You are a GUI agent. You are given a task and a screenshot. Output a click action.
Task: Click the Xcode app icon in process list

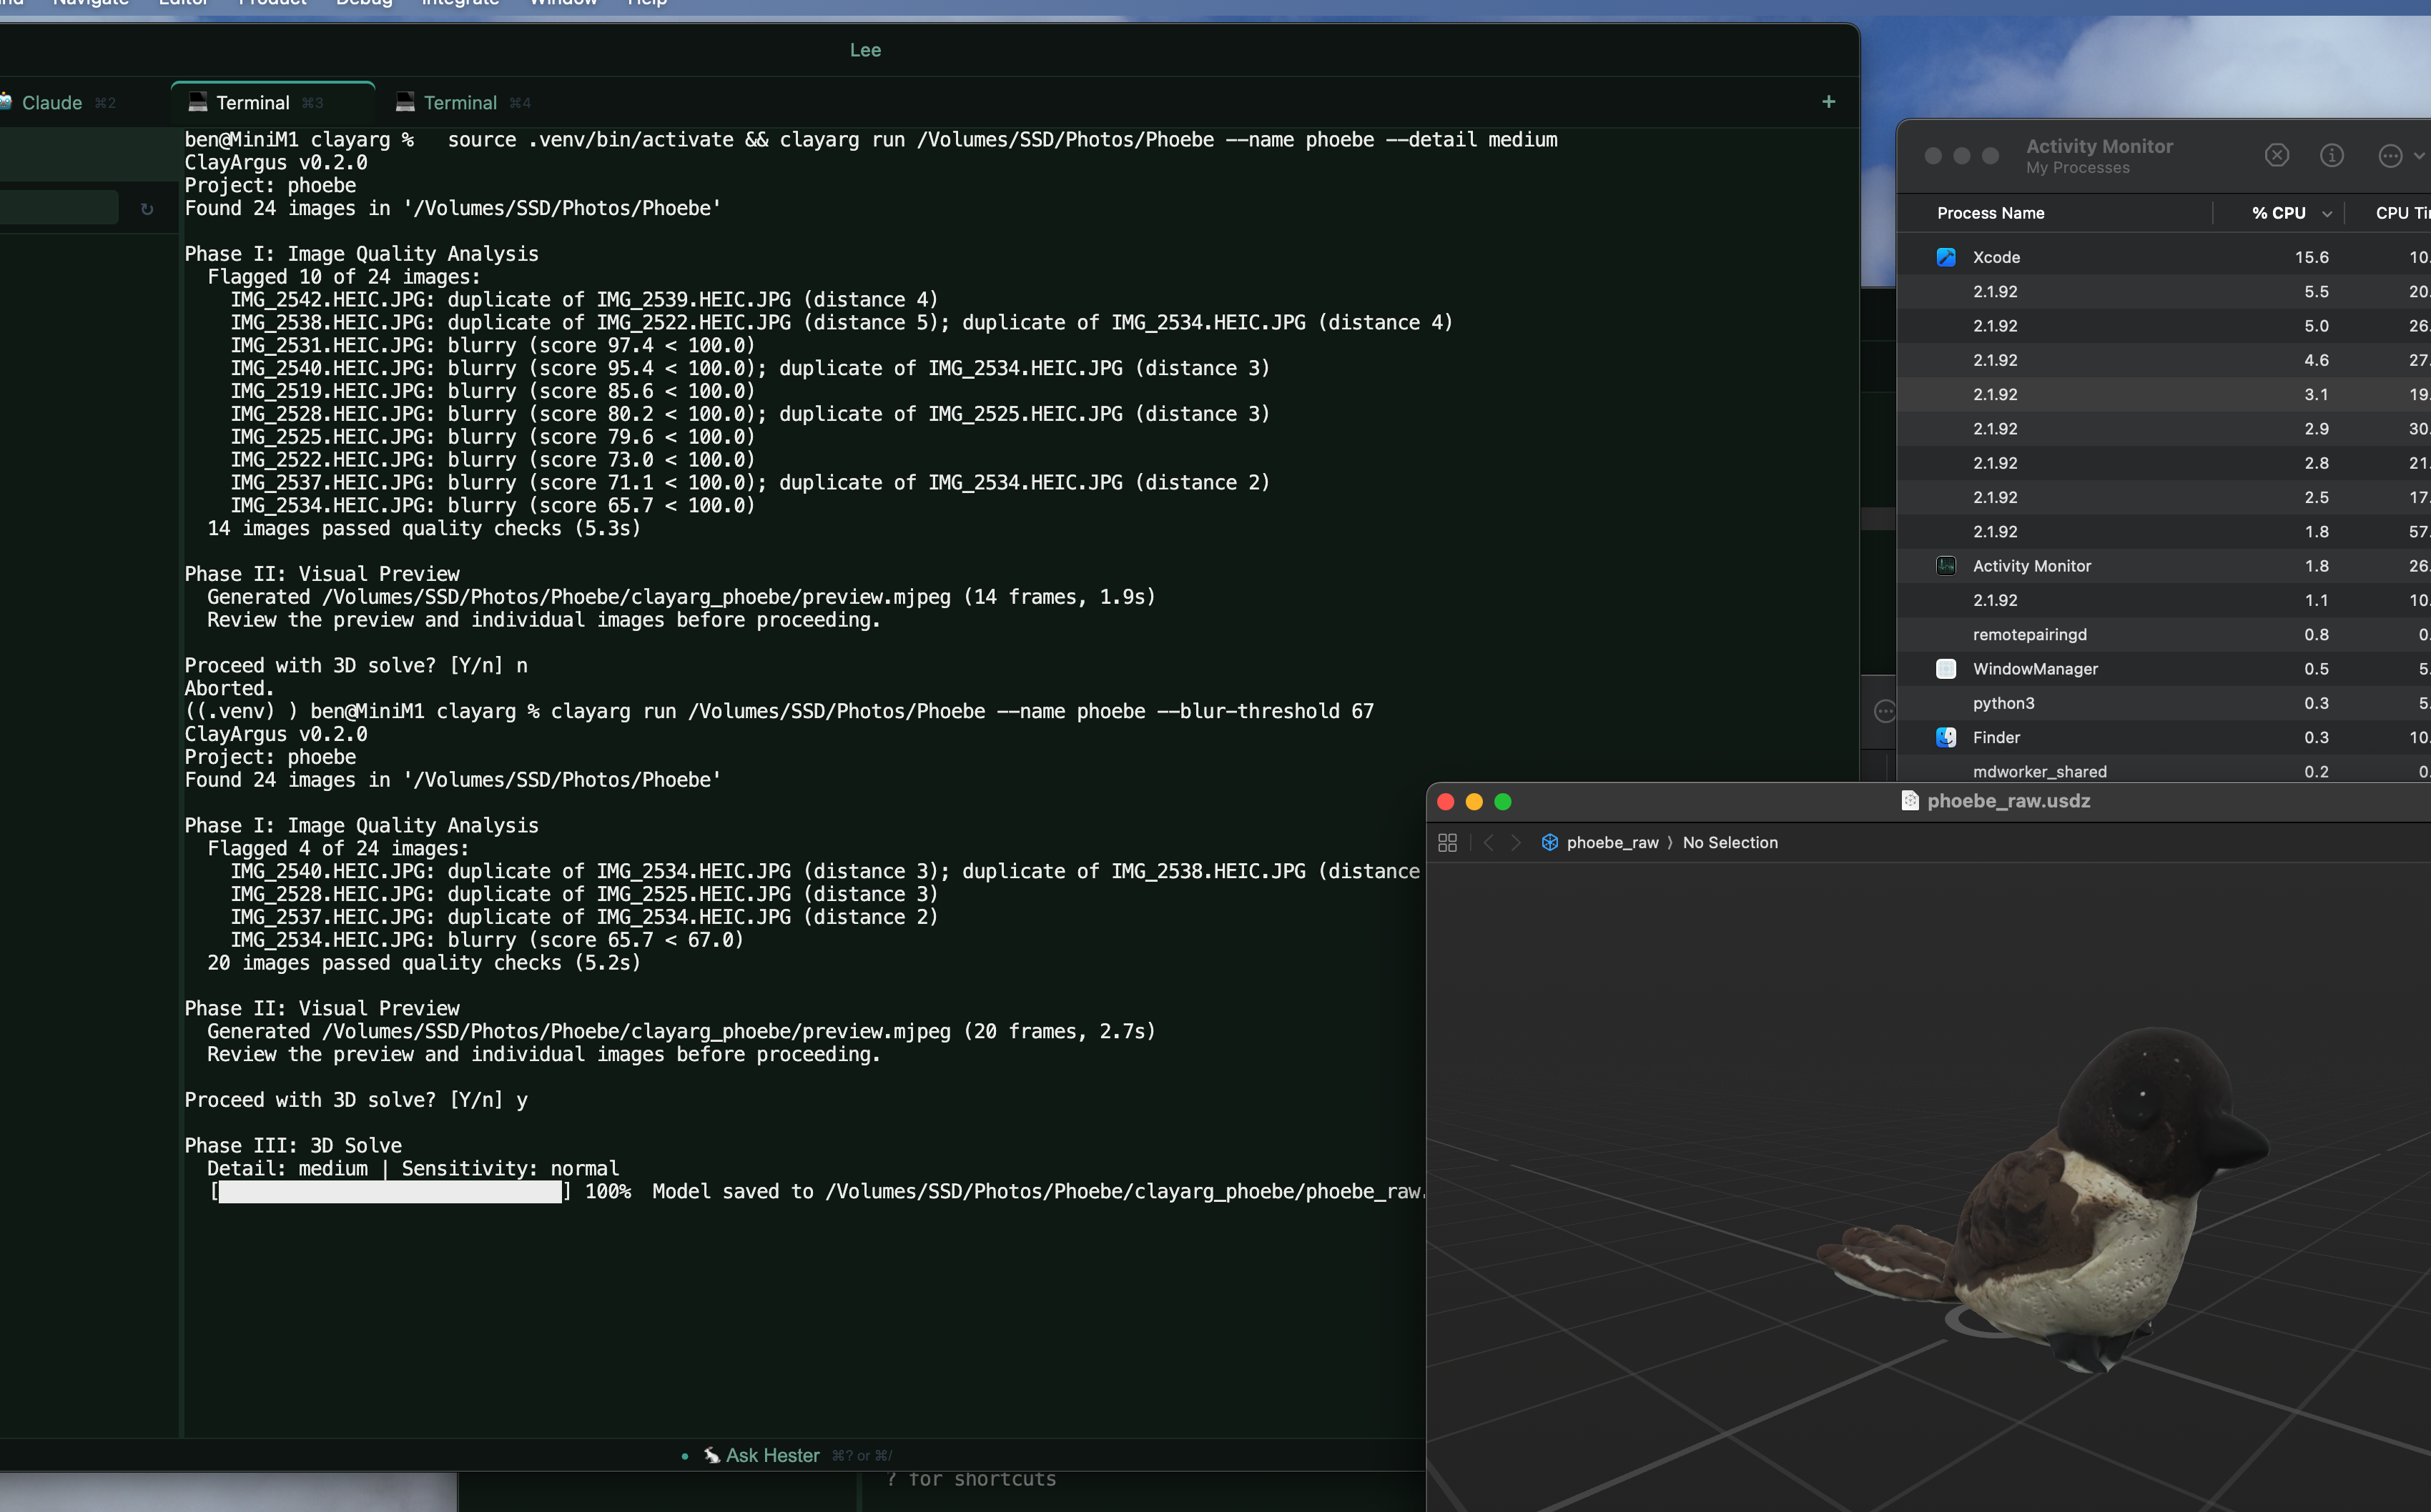tap(1946, 257)
